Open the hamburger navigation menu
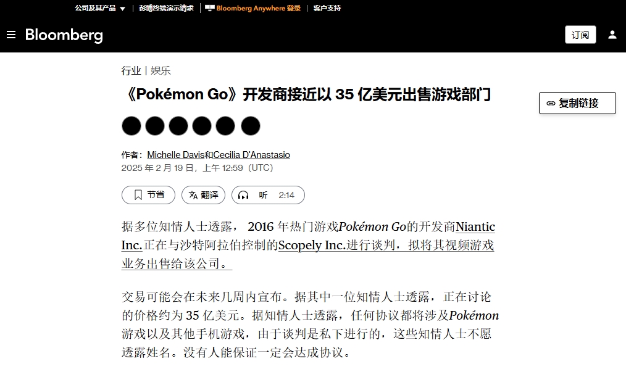This screenshot has height=369, width=626. (x=11, y=35)
